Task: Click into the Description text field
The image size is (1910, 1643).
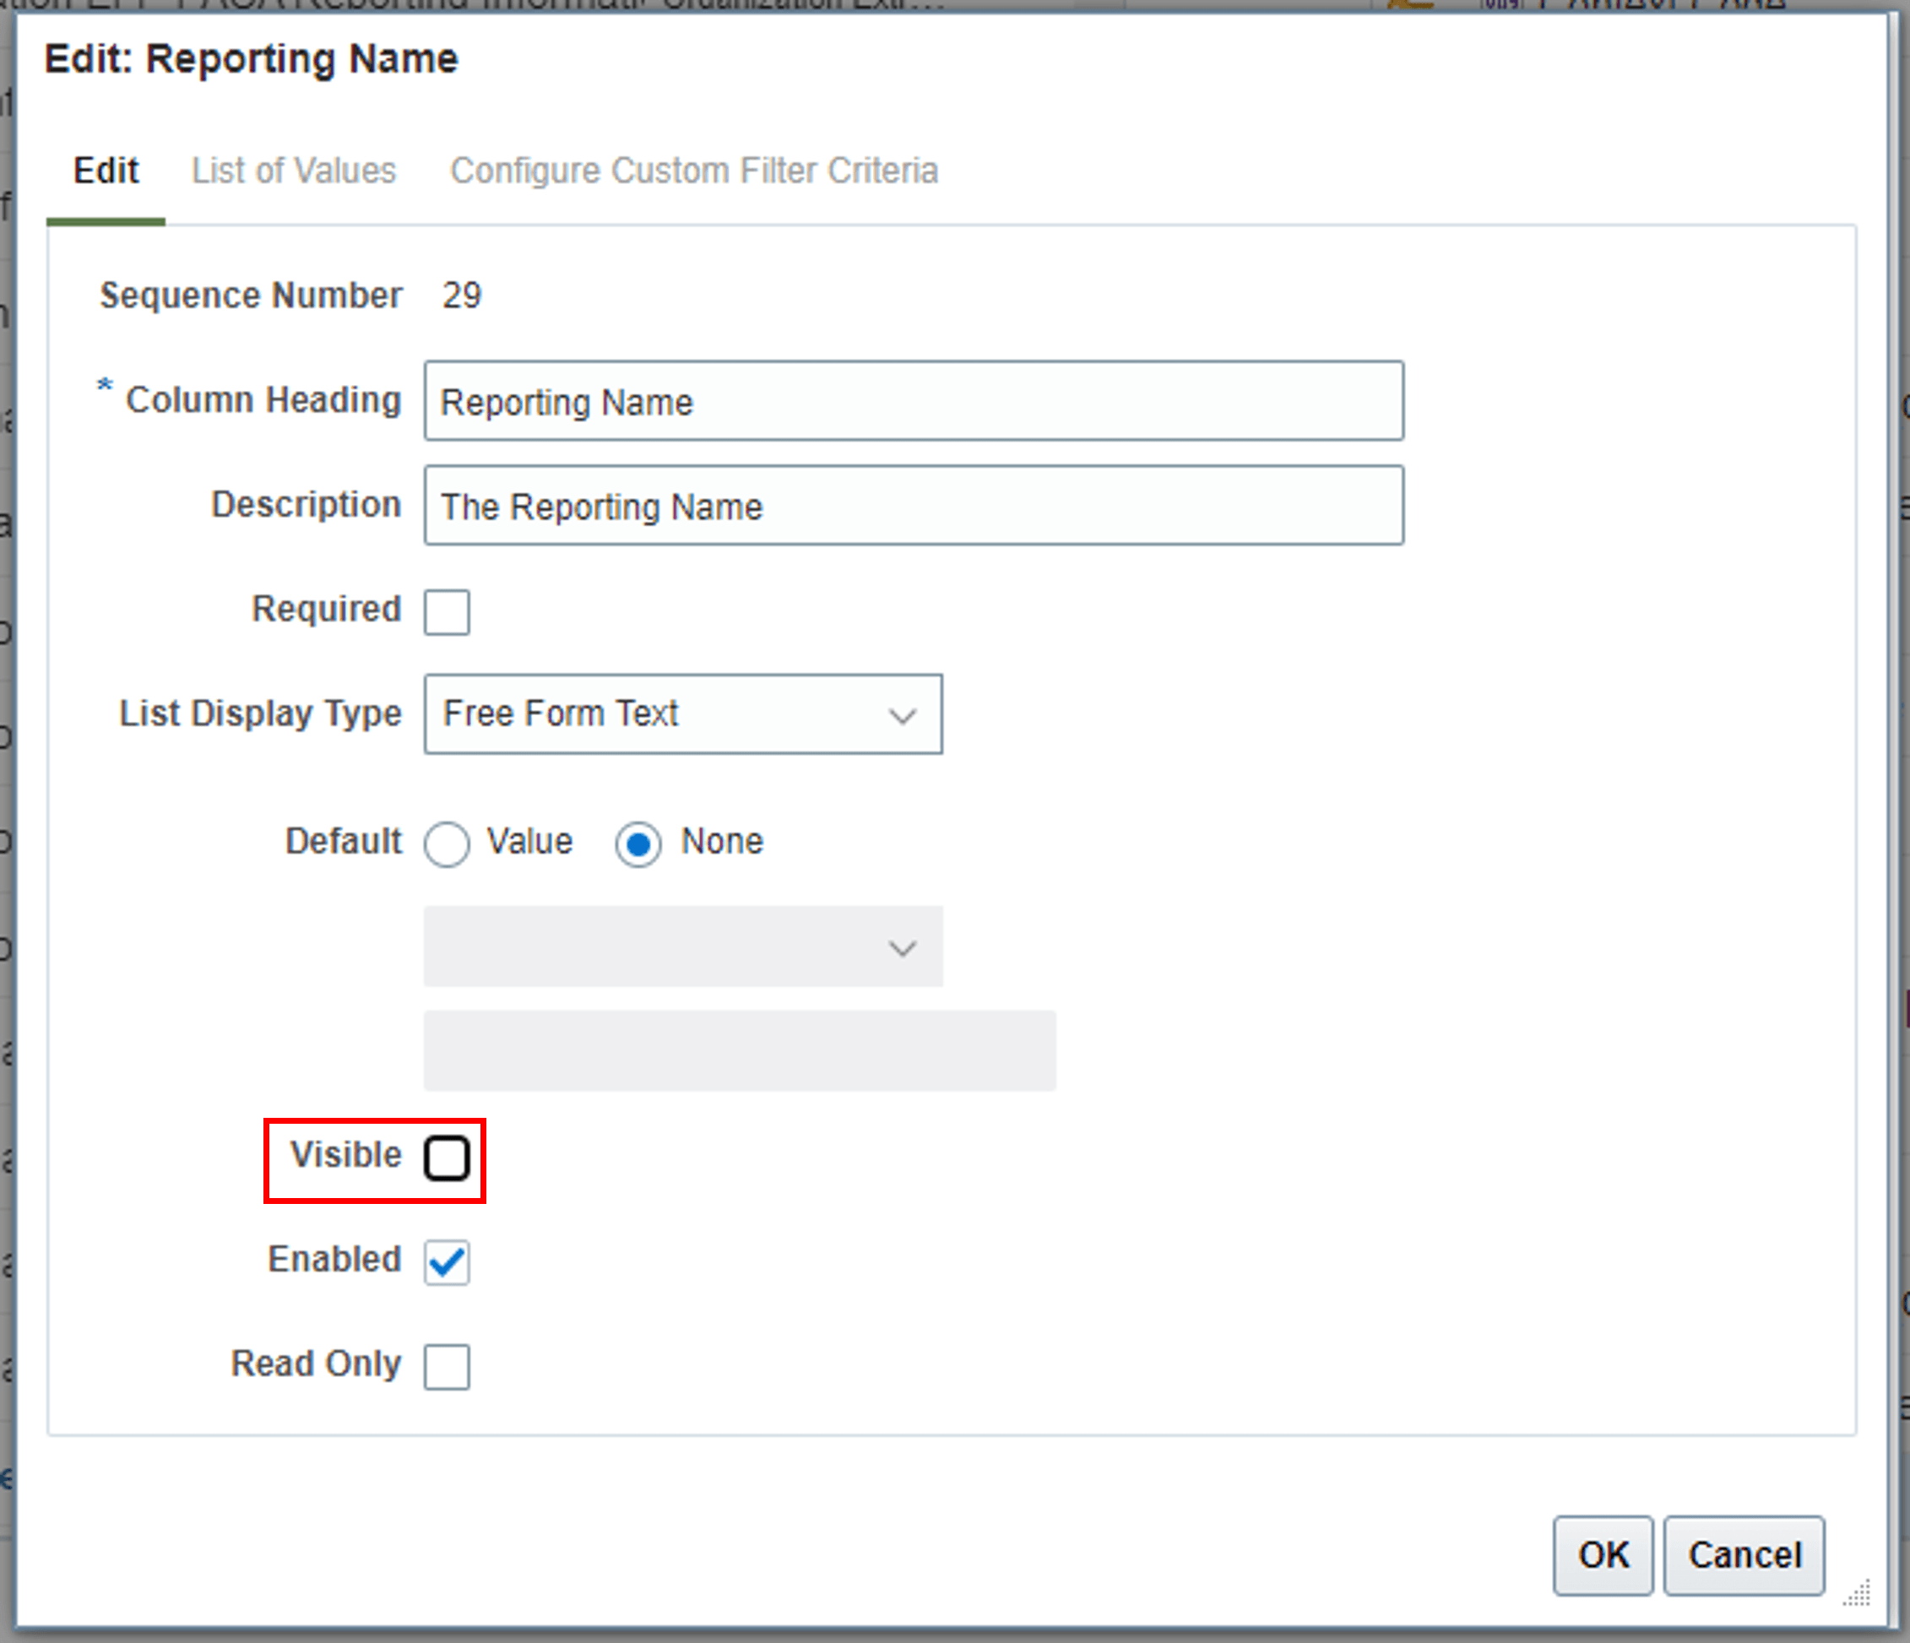Action: click(913, 506)
